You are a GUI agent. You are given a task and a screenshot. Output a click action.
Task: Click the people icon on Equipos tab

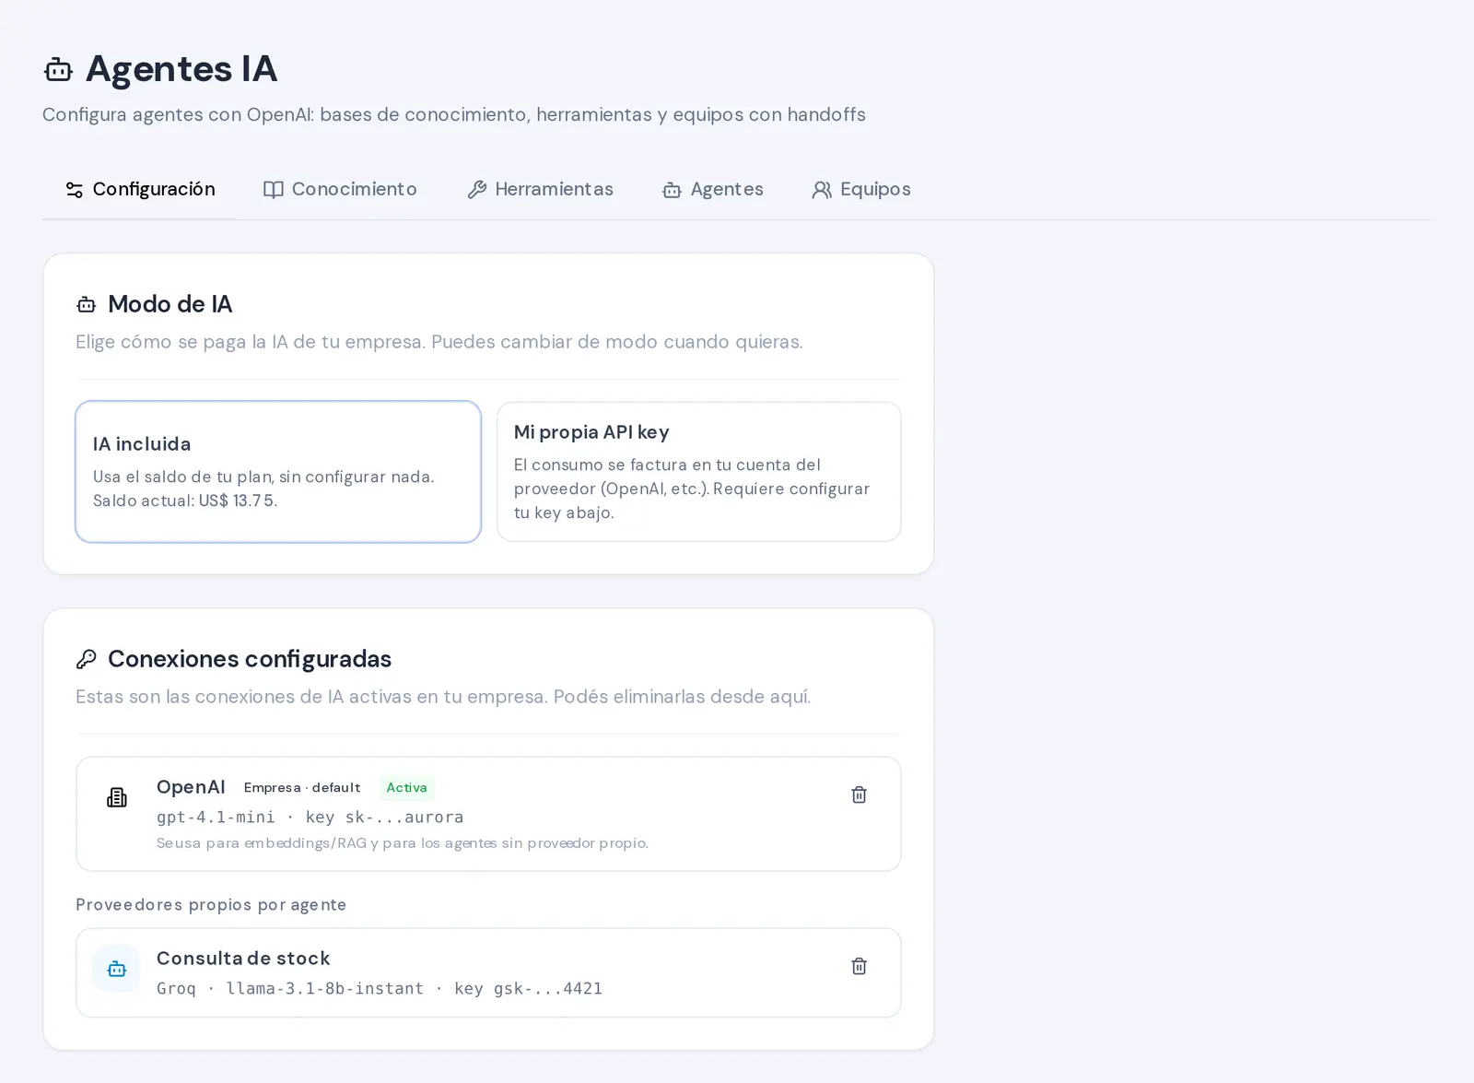(822, 190)
